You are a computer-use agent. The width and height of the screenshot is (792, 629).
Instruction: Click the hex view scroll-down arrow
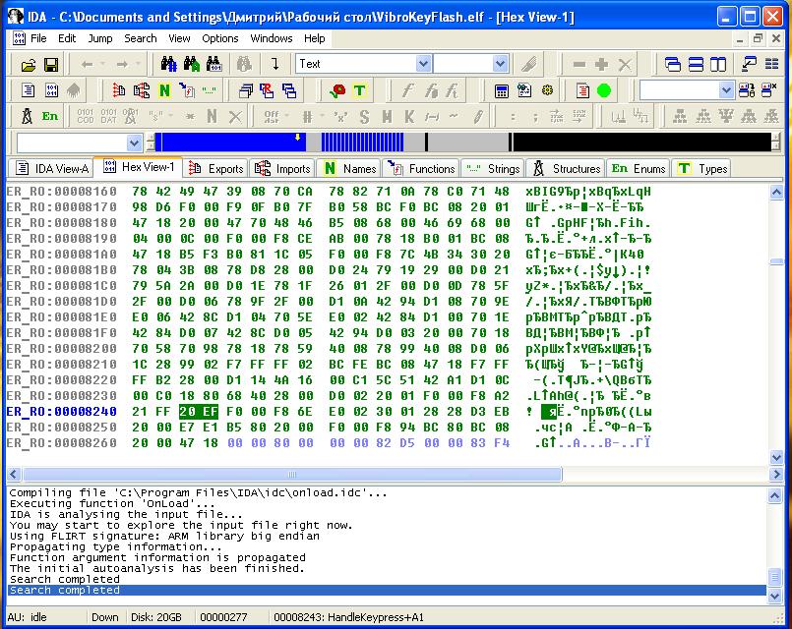click(x=776, y=457)
